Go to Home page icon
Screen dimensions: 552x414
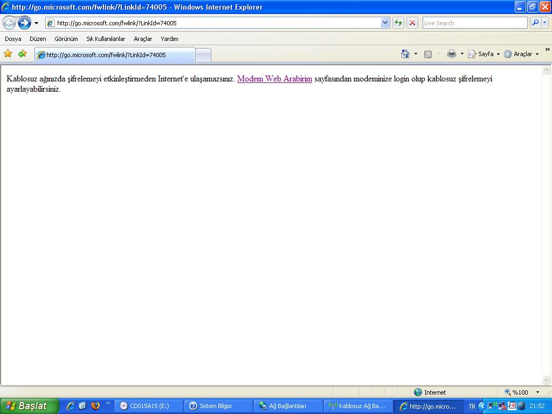click(x=405, y=54)
